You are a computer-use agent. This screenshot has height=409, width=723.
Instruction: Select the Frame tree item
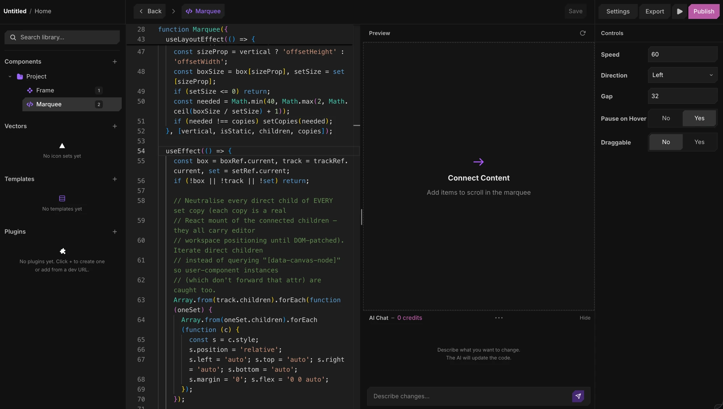[72, 90]
